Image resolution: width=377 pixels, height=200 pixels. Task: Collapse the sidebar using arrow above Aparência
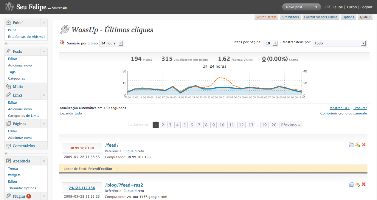click(6, 154)
